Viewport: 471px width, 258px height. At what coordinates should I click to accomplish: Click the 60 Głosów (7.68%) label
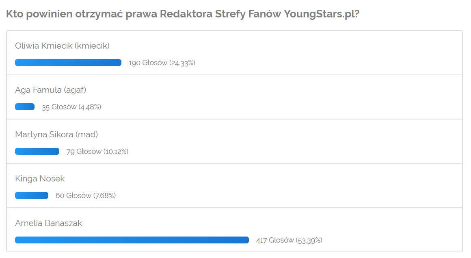[x=86, y=196]
